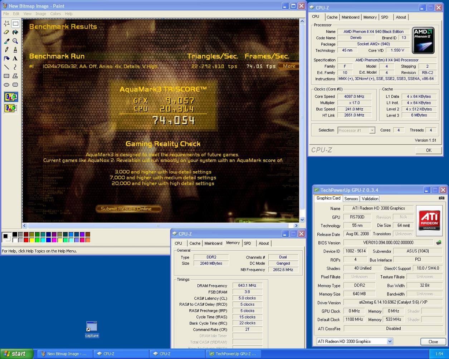This screenshot has width=449, height=359.
Task: Click the AMD Phenom II logo in CPU-Z
Action: [x=423, y=40]
